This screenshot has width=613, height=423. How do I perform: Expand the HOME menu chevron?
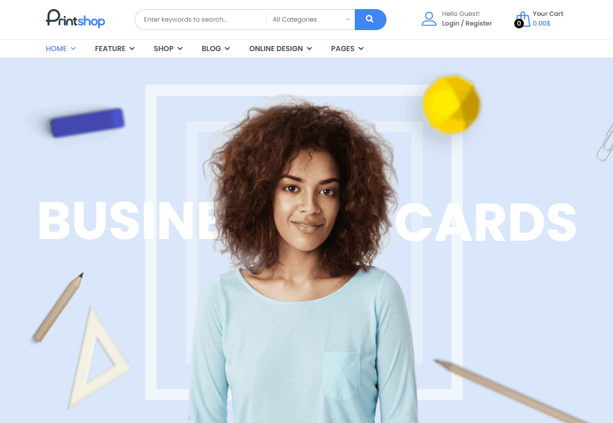tap(73, 48)
